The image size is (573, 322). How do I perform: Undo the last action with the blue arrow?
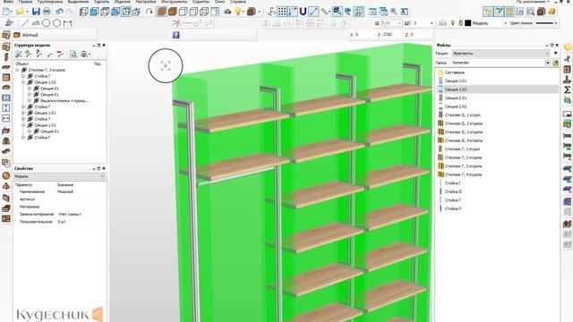[60, 12]
